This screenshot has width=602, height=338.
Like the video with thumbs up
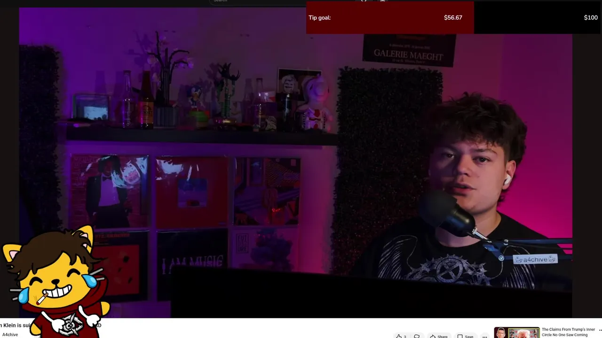click(401, 336)
